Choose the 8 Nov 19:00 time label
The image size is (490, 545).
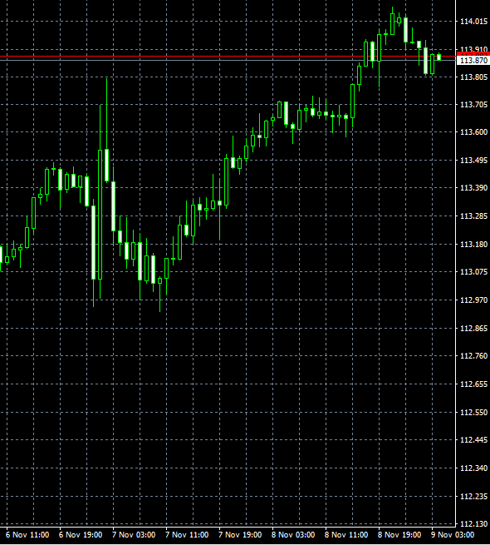pyautogui.click(x=399, y=535)
